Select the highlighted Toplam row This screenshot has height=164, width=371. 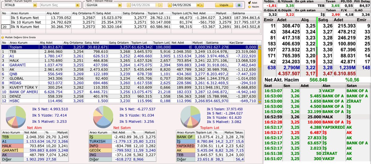[x=129, y=47]
